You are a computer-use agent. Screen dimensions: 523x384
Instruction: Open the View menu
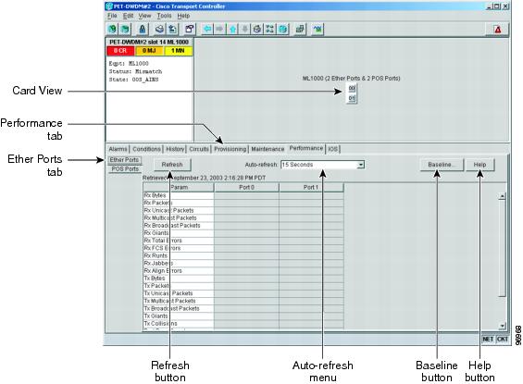click(x=144, y=16)
